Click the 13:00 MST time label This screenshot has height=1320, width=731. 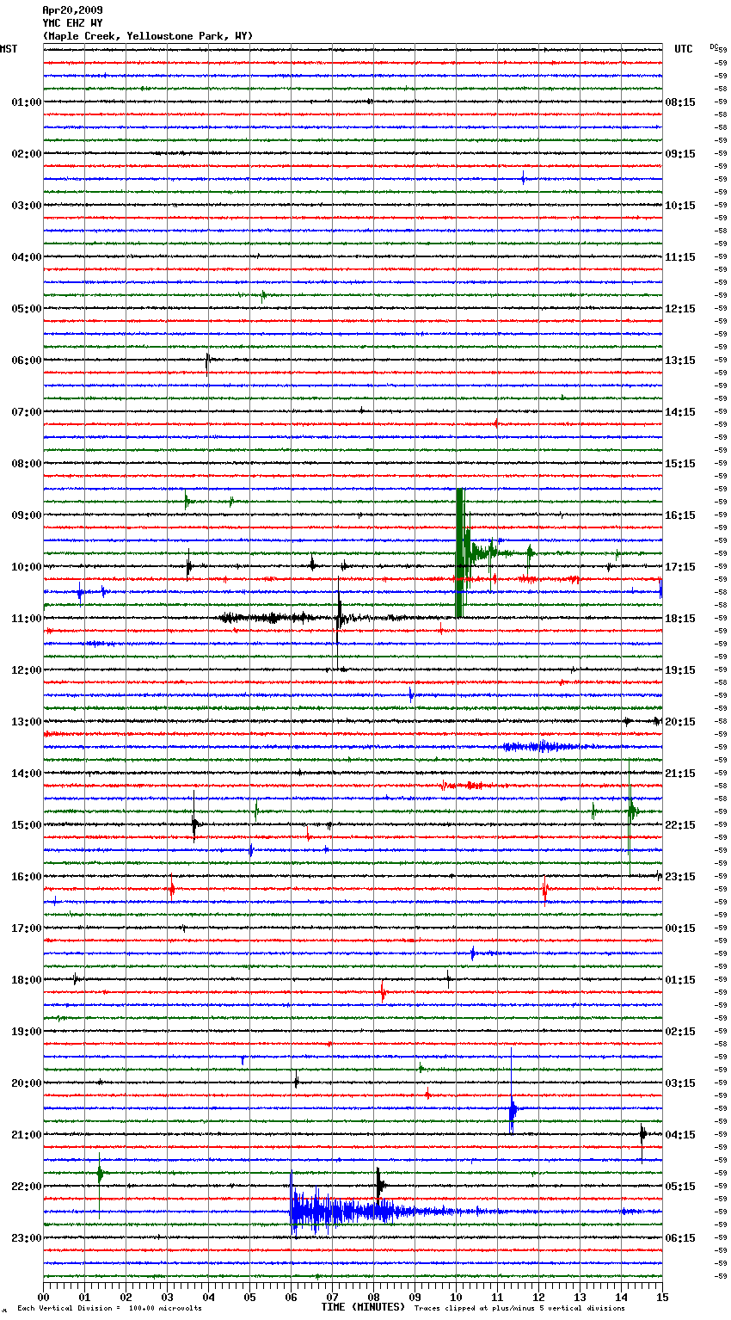pyautogui.click(x=27, y=722)
